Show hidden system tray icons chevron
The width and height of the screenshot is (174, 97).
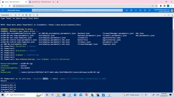tap(142, 95)
